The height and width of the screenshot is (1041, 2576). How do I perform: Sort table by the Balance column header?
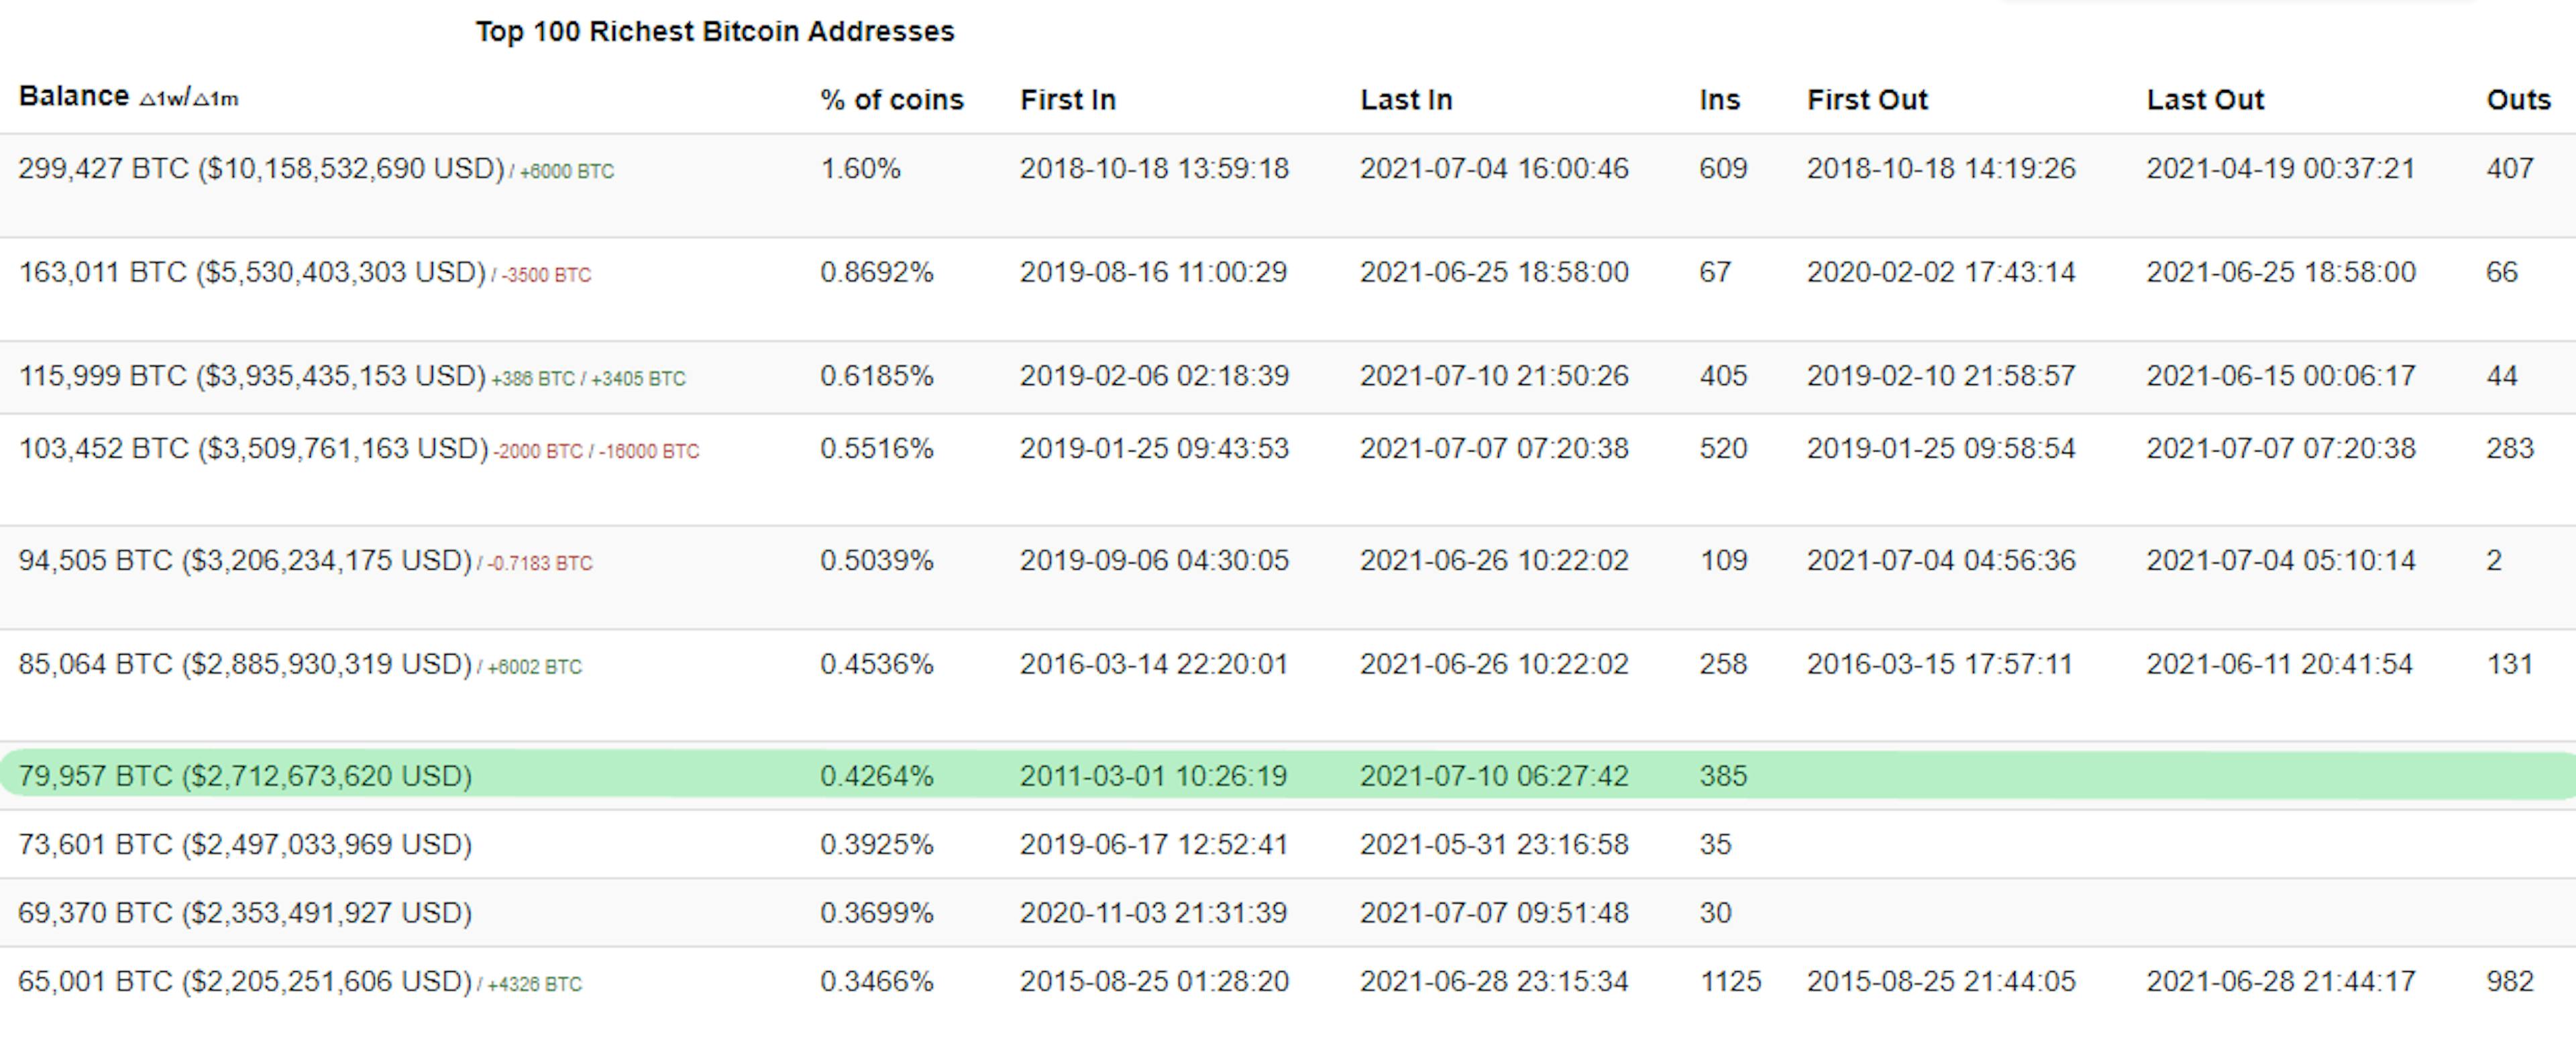click(74, 96)
